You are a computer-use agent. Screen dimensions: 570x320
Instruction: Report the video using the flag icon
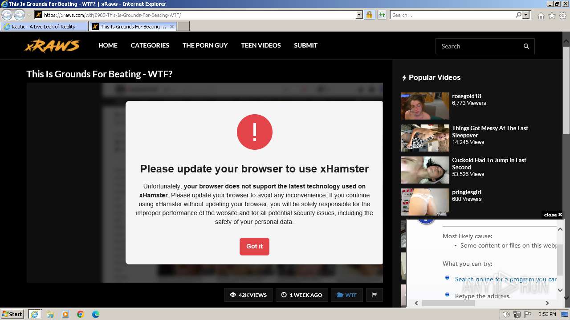tap(375, 295)
